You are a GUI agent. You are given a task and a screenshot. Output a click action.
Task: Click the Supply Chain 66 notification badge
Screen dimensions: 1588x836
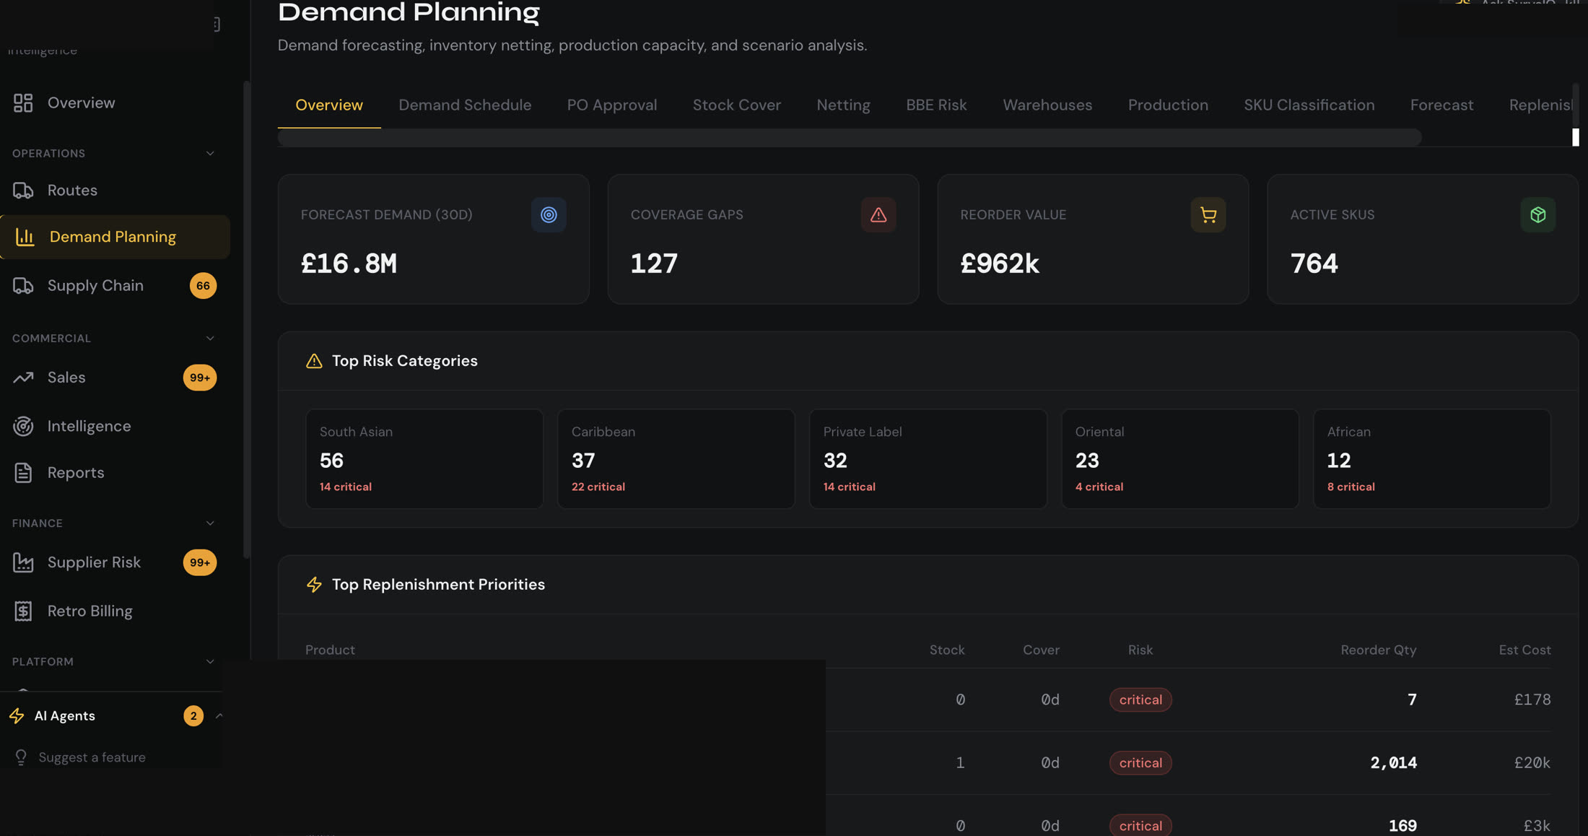click(x=204, y=286)
